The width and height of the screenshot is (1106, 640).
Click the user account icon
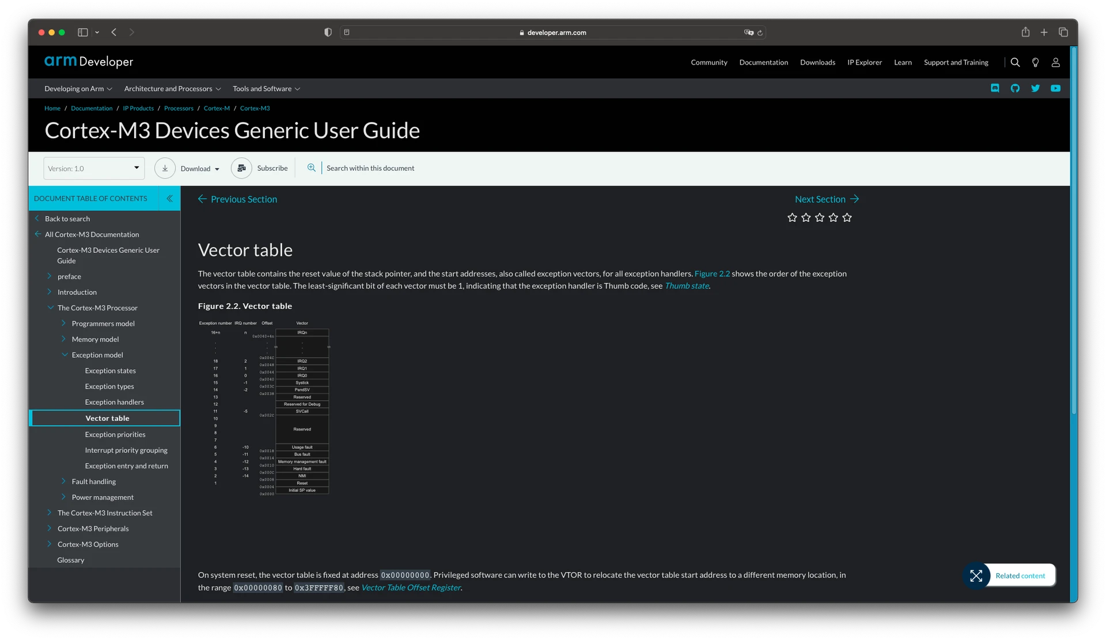point(1056,62)
